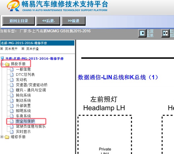Click the document icon beside 变速器/变速驱动桥

(12, 85)
